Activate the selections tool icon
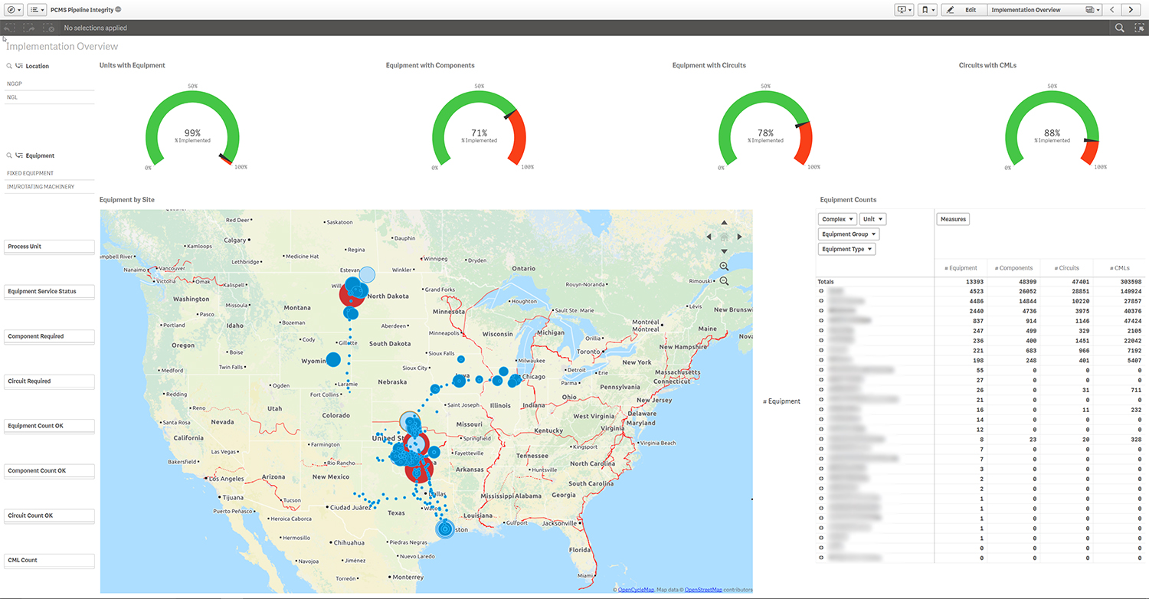Screen dimensions: 1149x599 (1140, 28)
